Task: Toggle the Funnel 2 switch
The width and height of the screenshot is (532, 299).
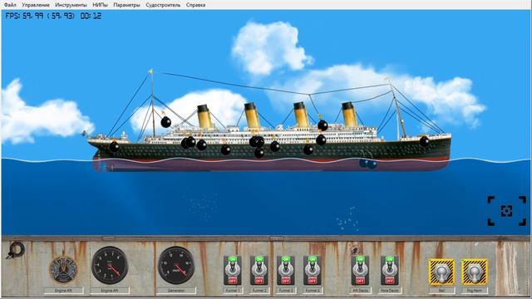Action: 259,270
